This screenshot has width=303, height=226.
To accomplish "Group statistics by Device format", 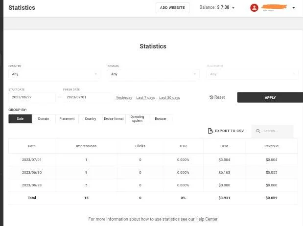I will [x=114, y=118].
